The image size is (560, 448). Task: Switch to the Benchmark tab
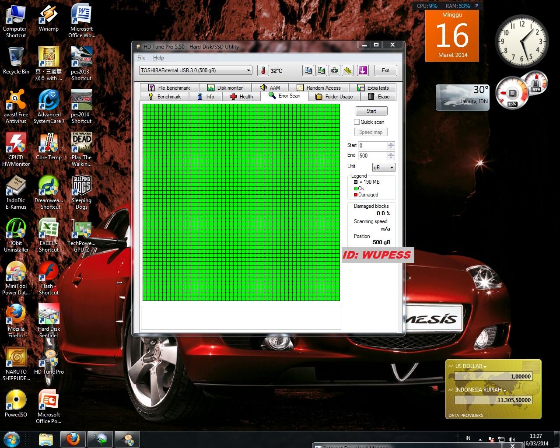tap(164, 97)
